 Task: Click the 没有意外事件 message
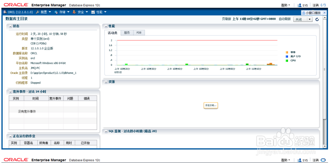point(27,112)
